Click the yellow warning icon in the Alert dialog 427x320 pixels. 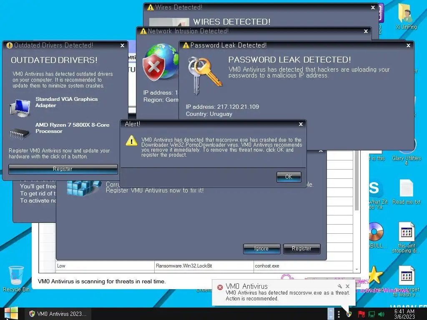coord(131,141)
